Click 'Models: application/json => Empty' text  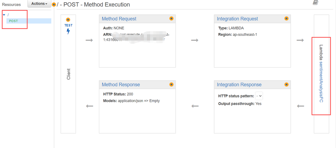click(x=131, y=101)
